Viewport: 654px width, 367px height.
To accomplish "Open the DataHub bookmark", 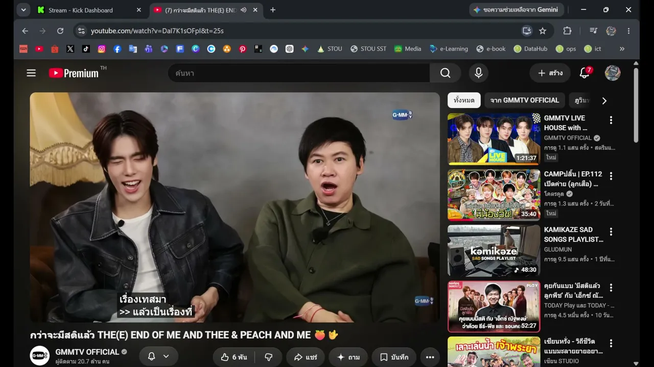I will 530,49.
